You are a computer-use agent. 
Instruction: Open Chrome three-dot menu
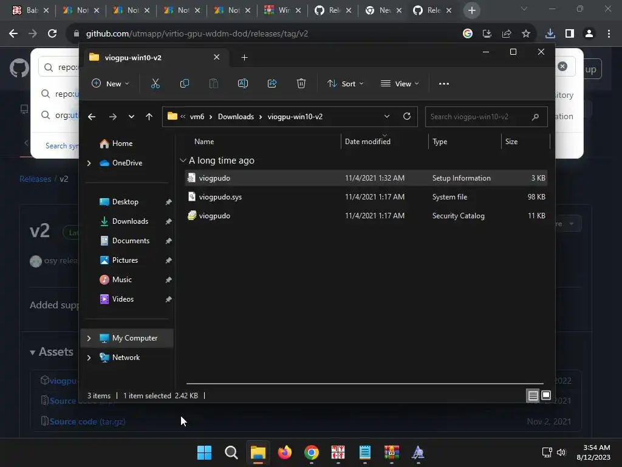coord(609,33)
